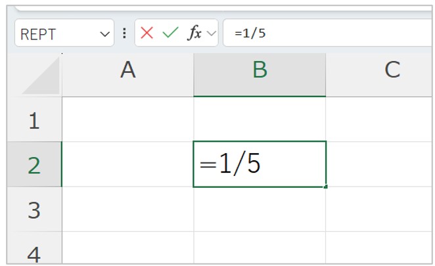Click the formula bar showing =1/5
Image resolution: width=435 pixels, height=266 pixels.
coord(327,33)
